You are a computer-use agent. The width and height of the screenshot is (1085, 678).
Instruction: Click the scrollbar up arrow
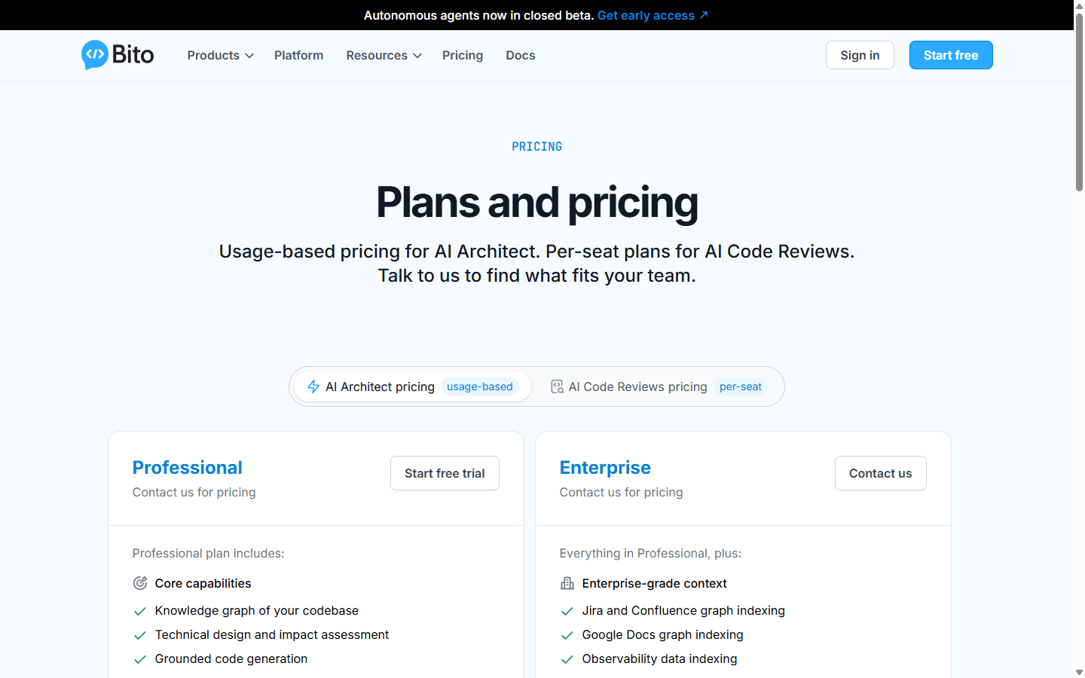tap(1079, 5)
